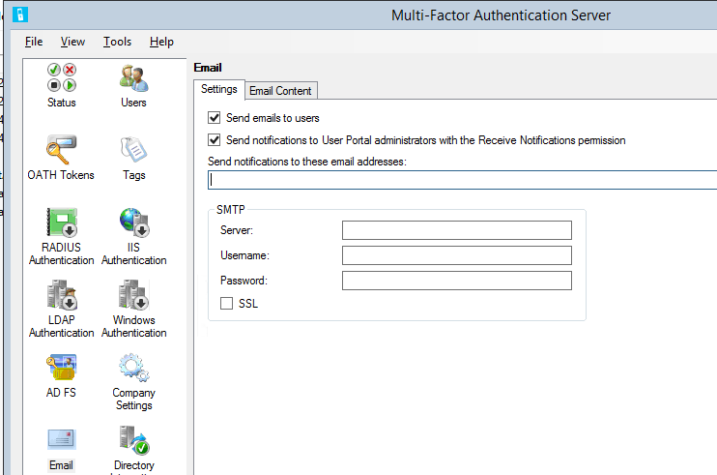
Task: Toggle Send emails to users checkbox
Action: 215,118
